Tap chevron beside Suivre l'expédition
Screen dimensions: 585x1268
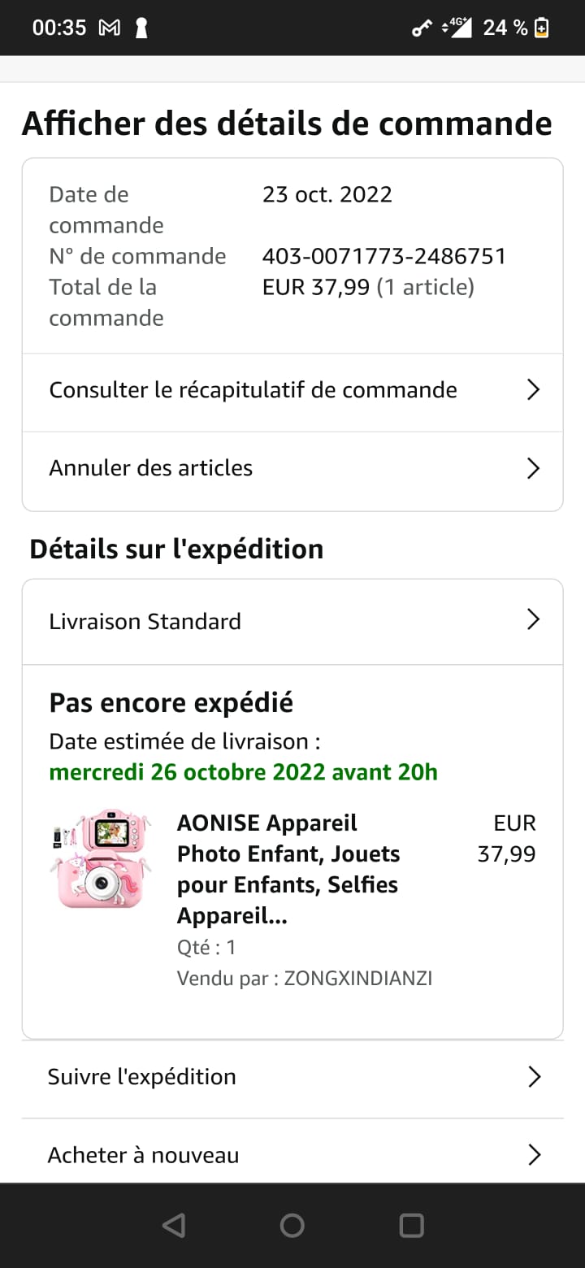(534, 1077)
